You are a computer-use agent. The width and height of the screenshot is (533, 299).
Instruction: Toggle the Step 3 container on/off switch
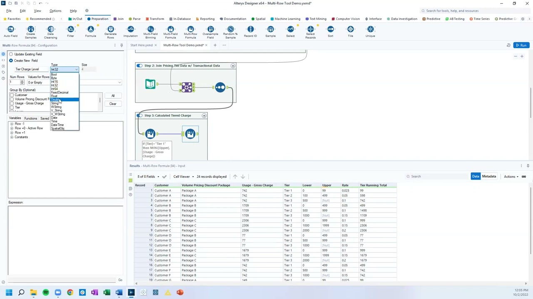[x=139, y=115]
